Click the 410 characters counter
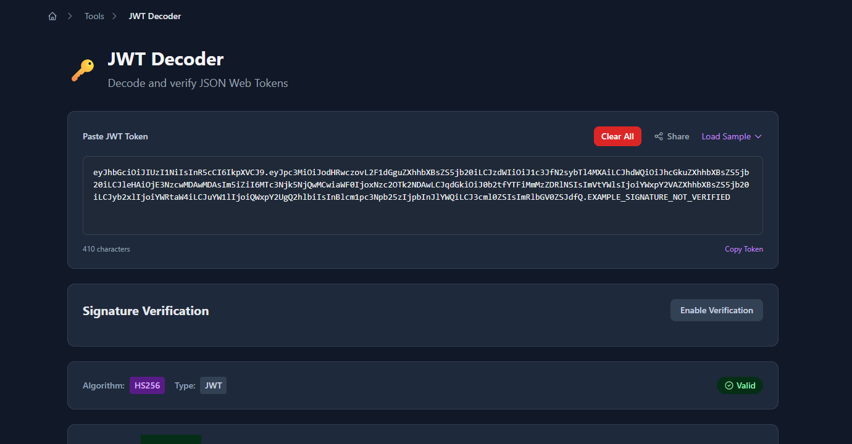 click(106, 249)
